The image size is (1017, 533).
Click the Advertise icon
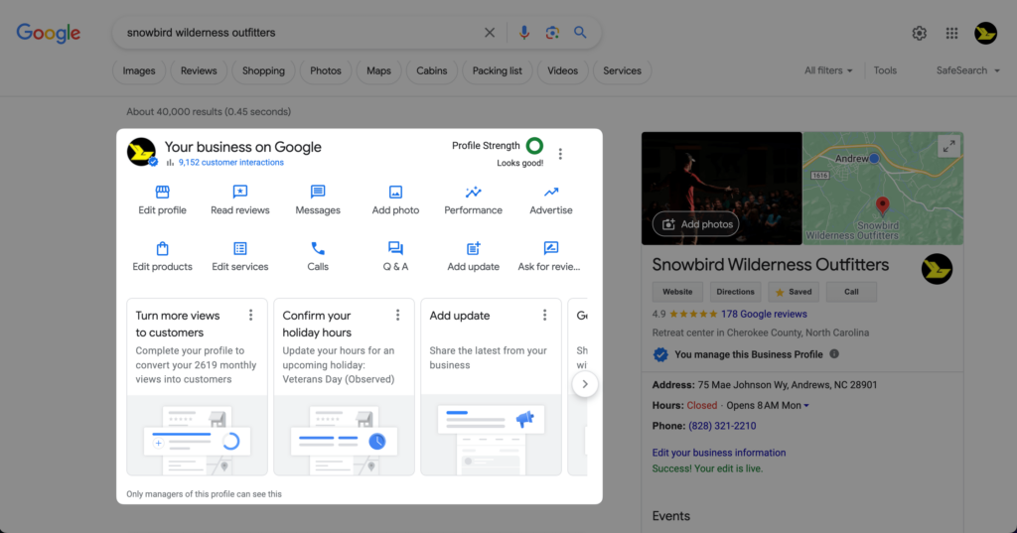click(x=551, y=193)
